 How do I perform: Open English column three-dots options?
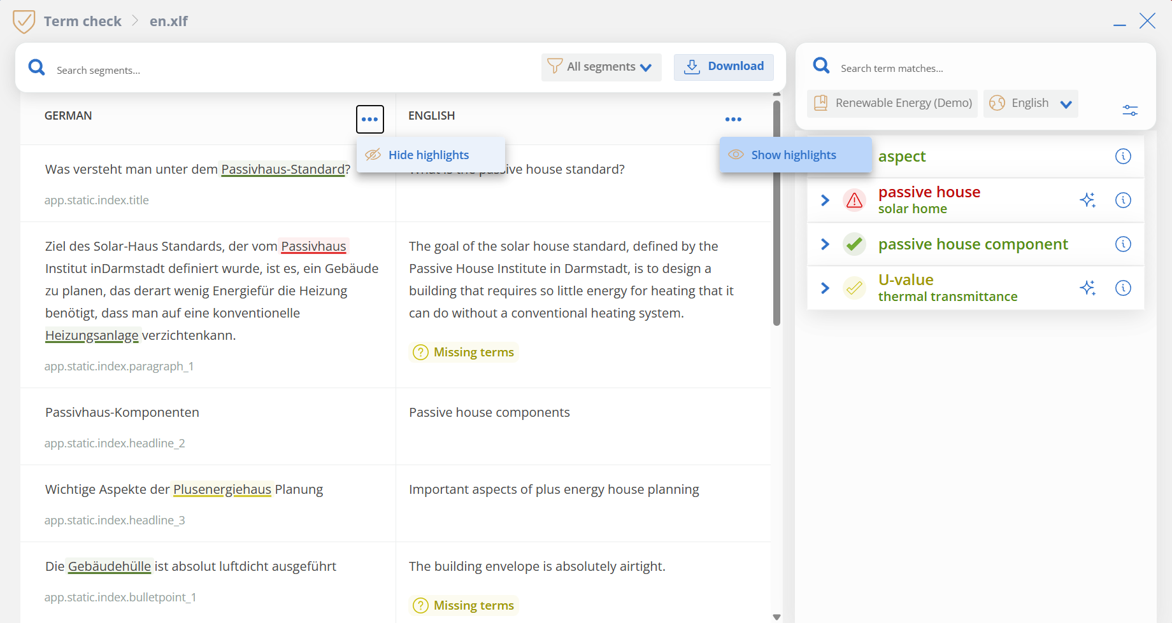click(733, 119)
